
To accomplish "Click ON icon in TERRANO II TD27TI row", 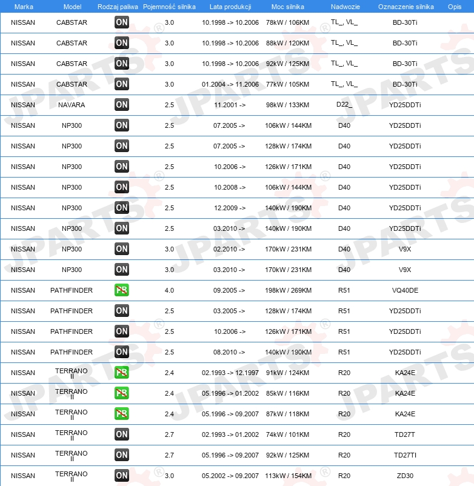I will pos(121,455).
